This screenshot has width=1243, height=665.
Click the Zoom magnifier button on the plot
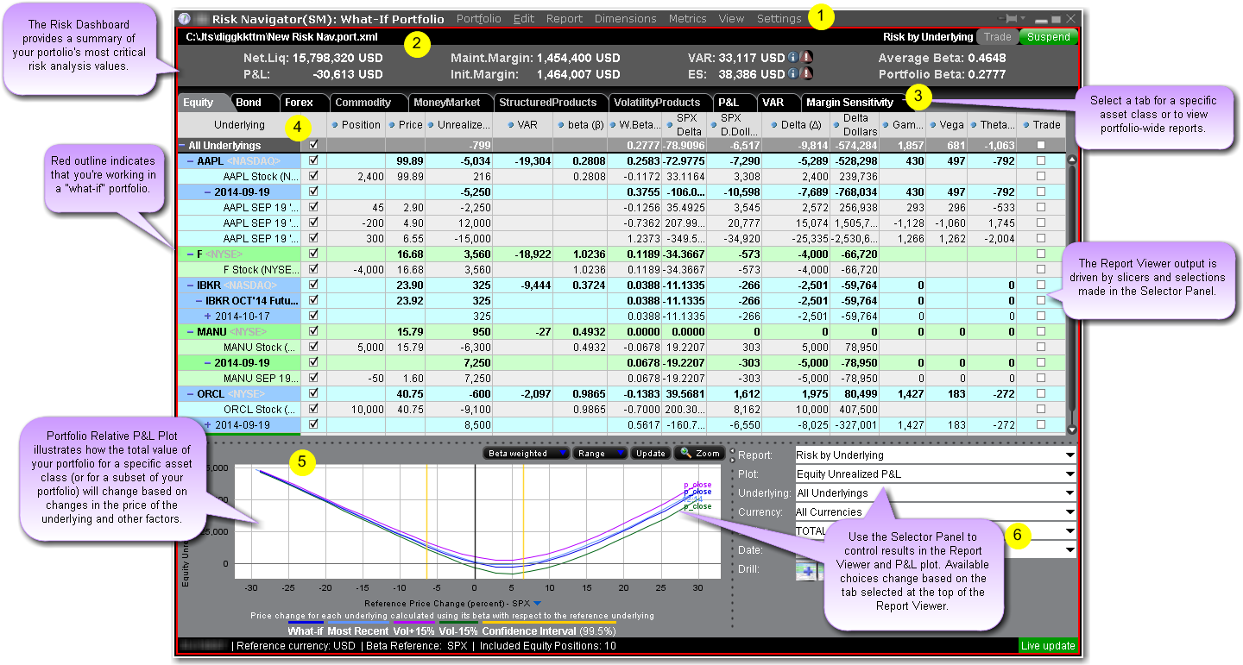tap(699, 453)
